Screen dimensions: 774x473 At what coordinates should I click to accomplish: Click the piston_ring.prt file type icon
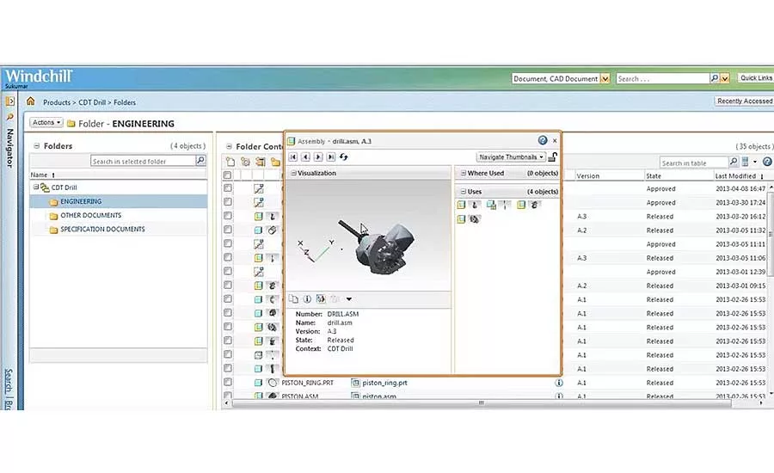pos(355,383)
